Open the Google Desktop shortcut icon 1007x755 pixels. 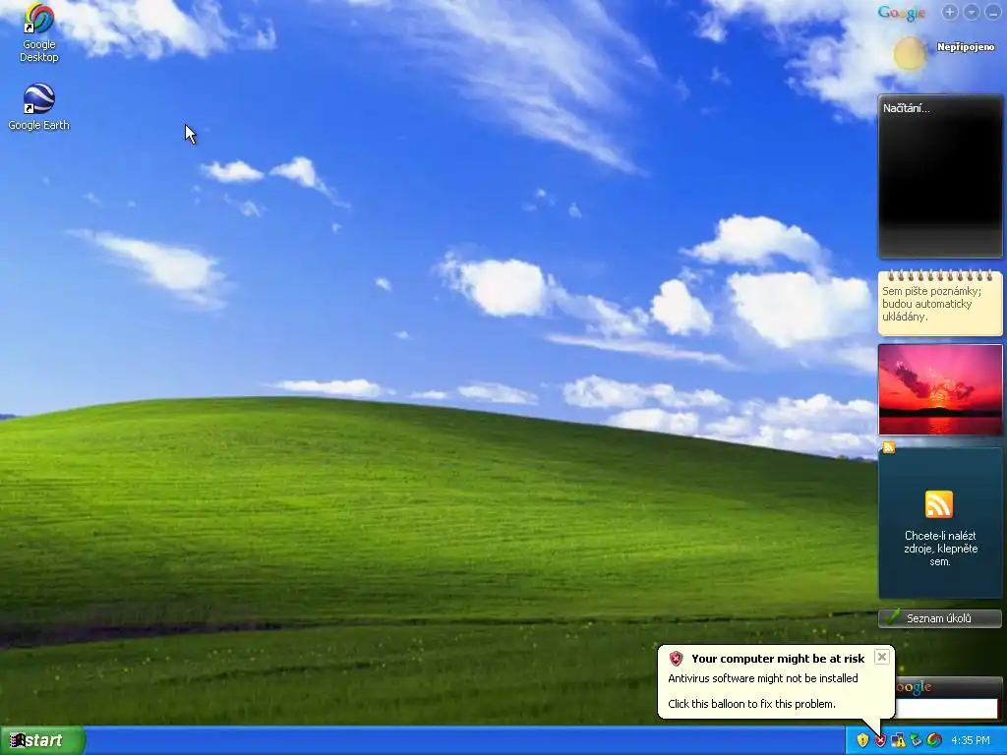click(38, 32)
